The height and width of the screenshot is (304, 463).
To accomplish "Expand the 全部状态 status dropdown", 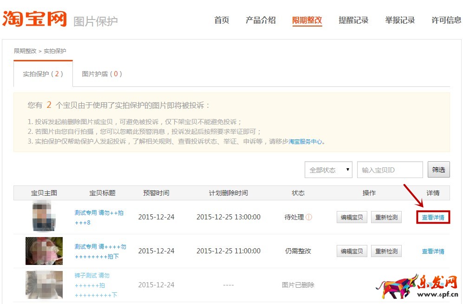I will tap(328, 170).
